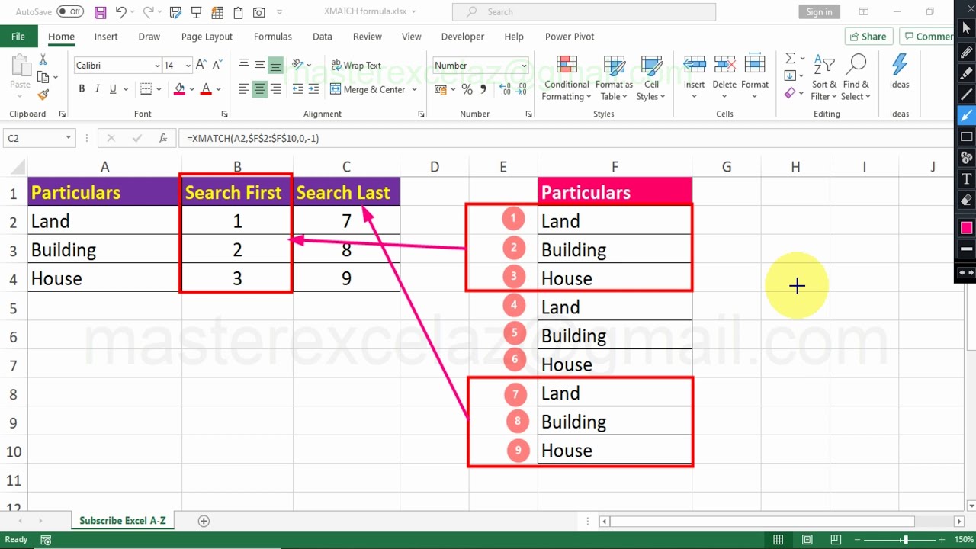Select the pencil tool in annotation toolbar
The width and height of the screenshot is (976, 549).
(x=966, y=53)
